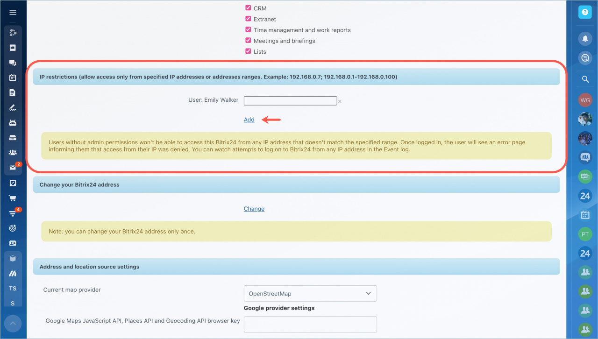
Task: Open the cube box icon in left sidebar
Action: 13,258
